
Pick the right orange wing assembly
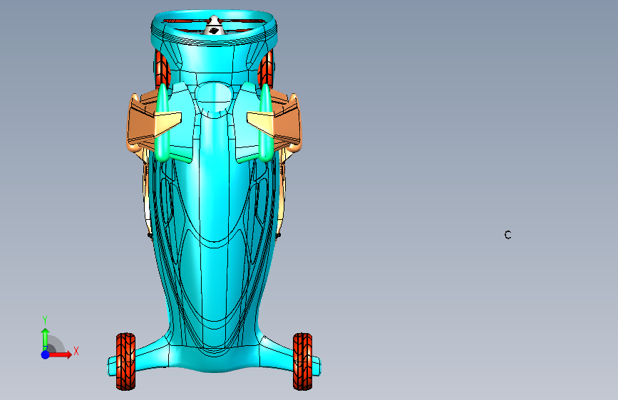point(288,124)
